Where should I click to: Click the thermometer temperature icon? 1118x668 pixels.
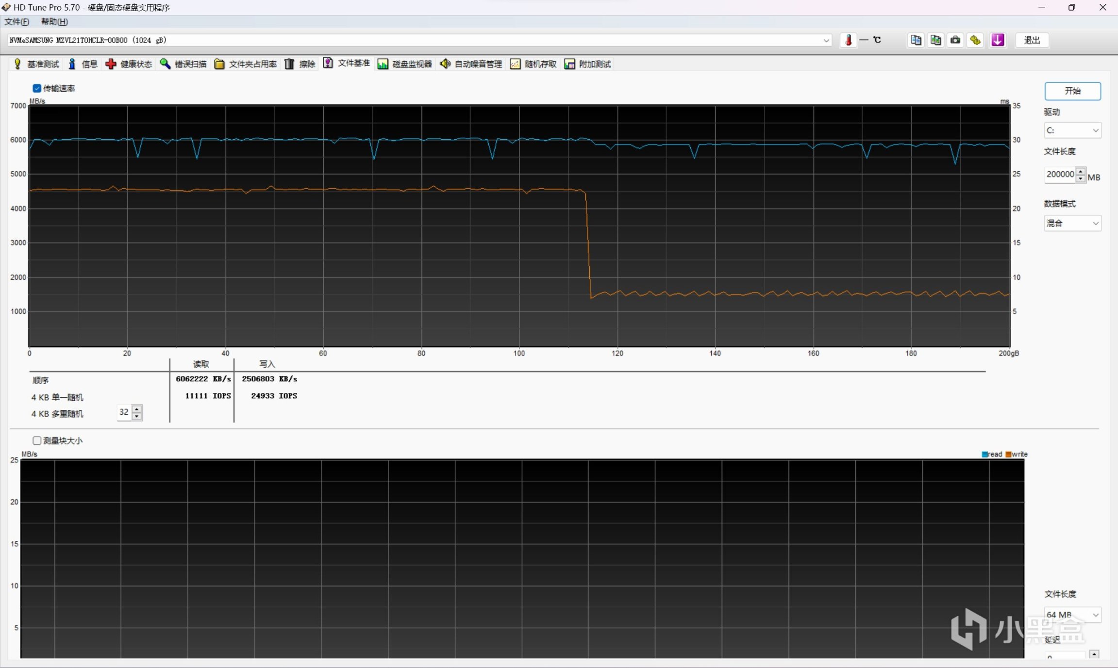(x=848, y=40)
